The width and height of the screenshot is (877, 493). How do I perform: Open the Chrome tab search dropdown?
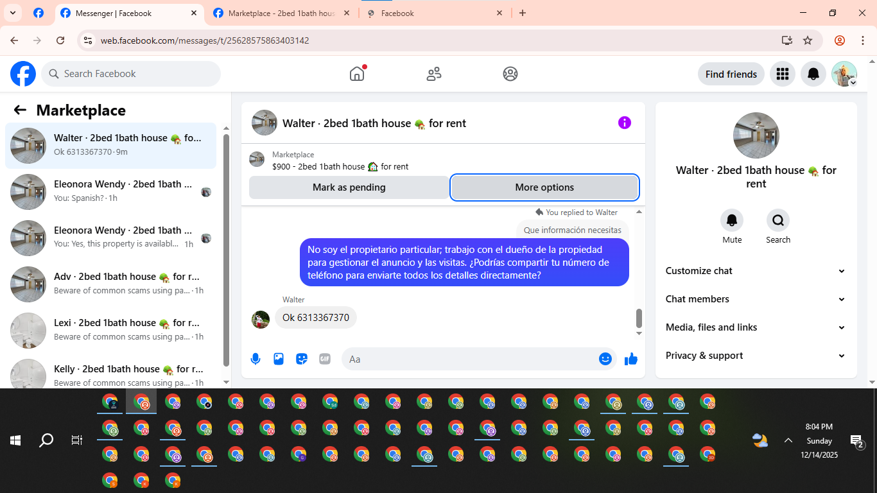pos(12,13)
